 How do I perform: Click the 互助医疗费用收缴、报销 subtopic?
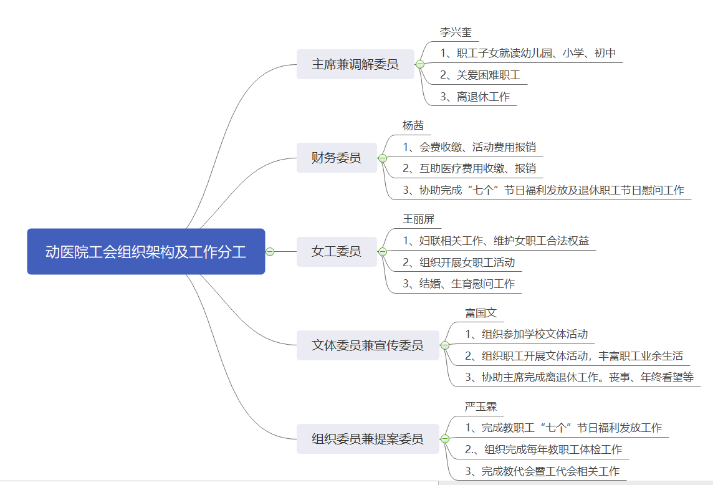pyautogui.click(x=469, y=168)
